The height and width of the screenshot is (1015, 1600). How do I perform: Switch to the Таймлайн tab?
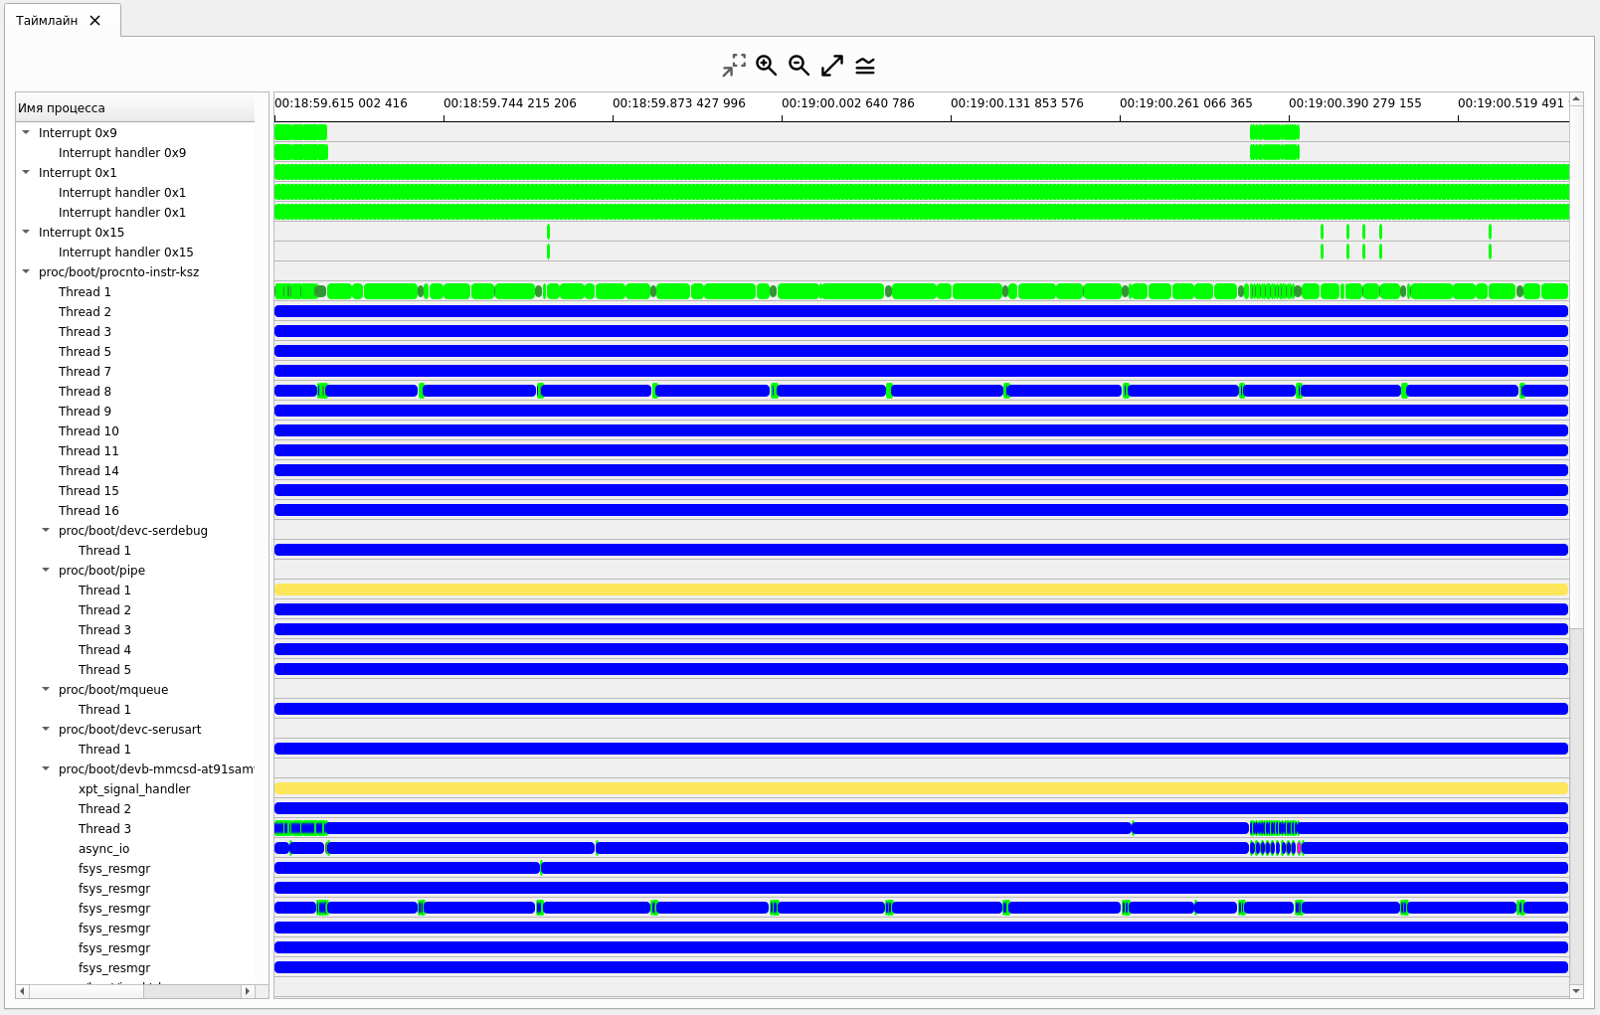[48, 21]
